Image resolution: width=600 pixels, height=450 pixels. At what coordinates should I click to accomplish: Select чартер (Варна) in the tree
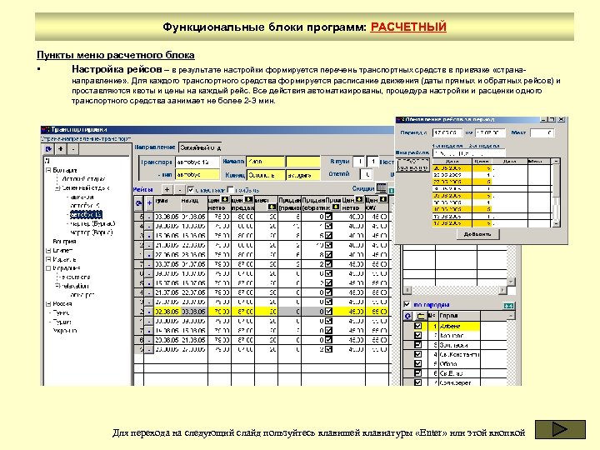tap(92, 232)
